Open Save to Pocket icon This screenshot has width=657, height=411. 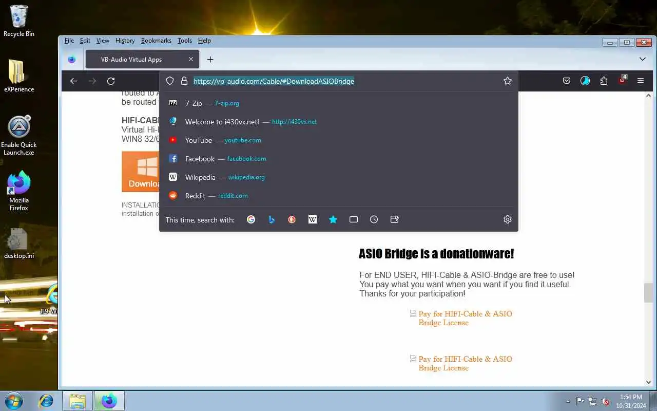(x=567, y=81)
